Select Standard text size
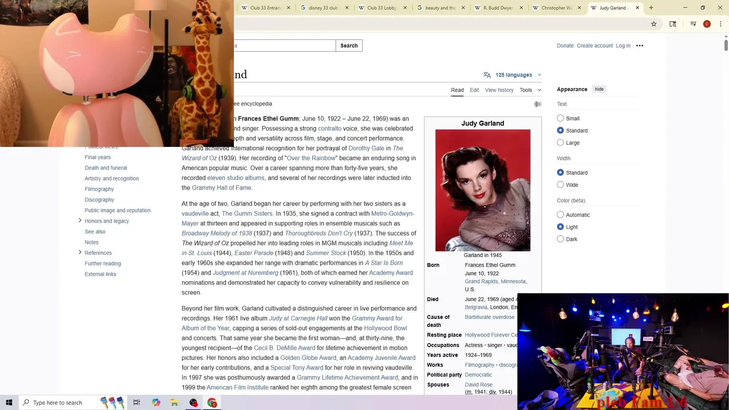Viewport: 729px width, 410px height. coord(560,130)
